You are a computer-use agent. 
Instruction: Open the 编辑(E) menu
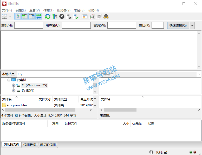21,10
